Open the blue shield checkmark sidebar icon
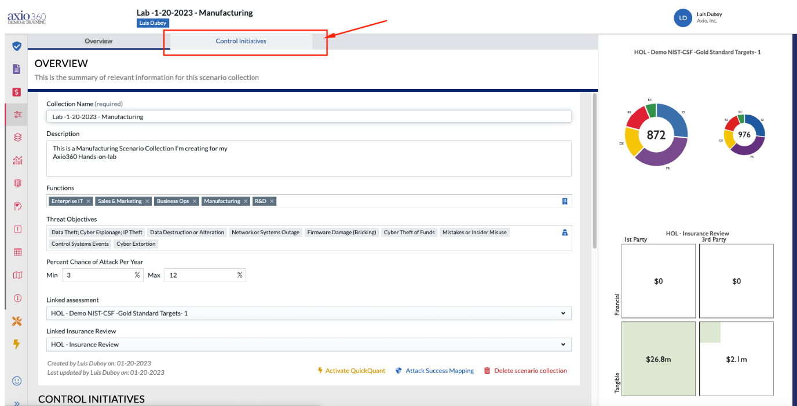 click(x=17, y=46)
